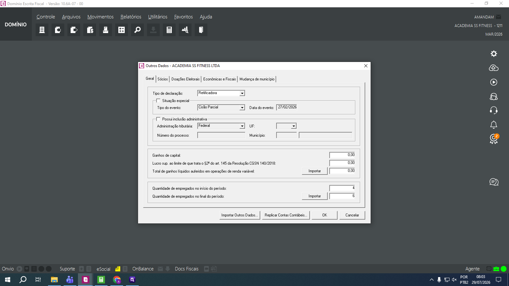Click the Windows Start button
The width and height of the screenshot is (509, 286).
[8, 280]
